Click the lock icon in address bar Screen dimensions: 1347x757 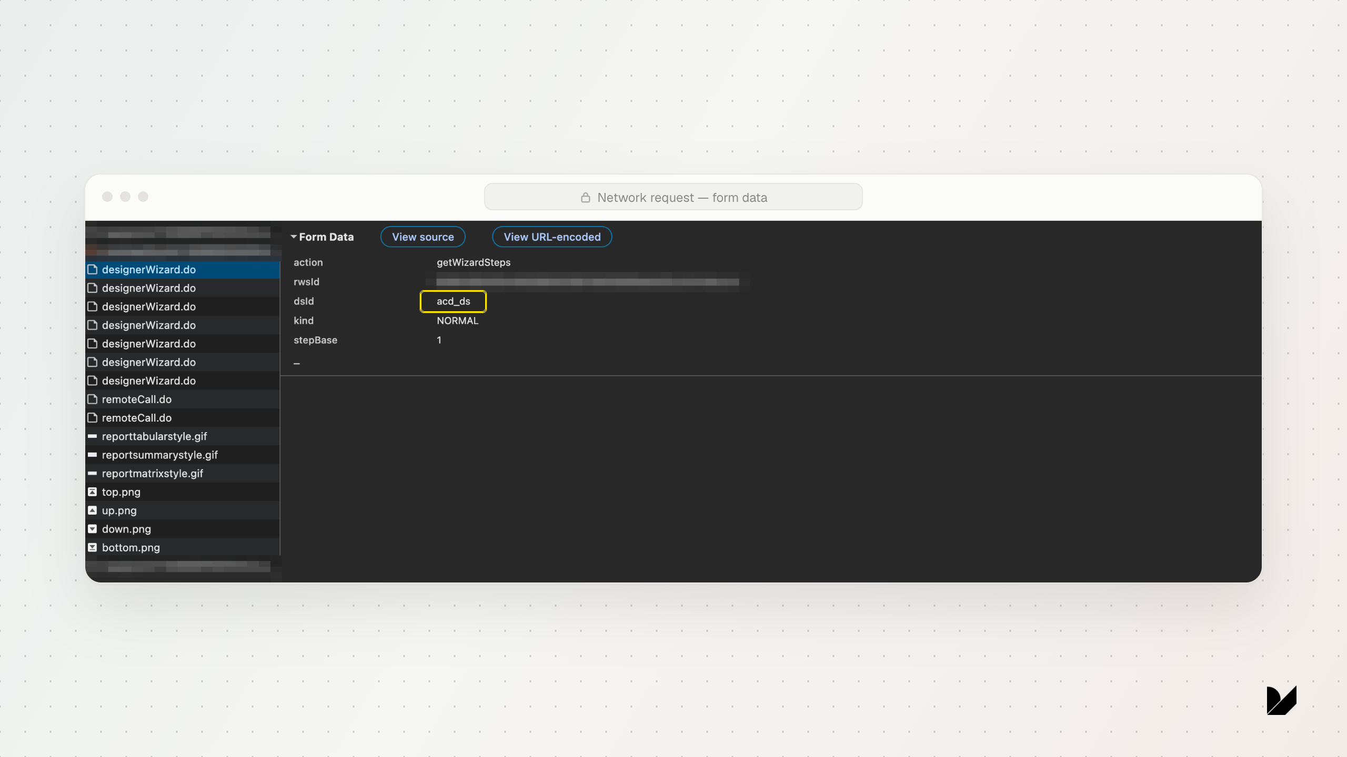click(x=585, y=198)
